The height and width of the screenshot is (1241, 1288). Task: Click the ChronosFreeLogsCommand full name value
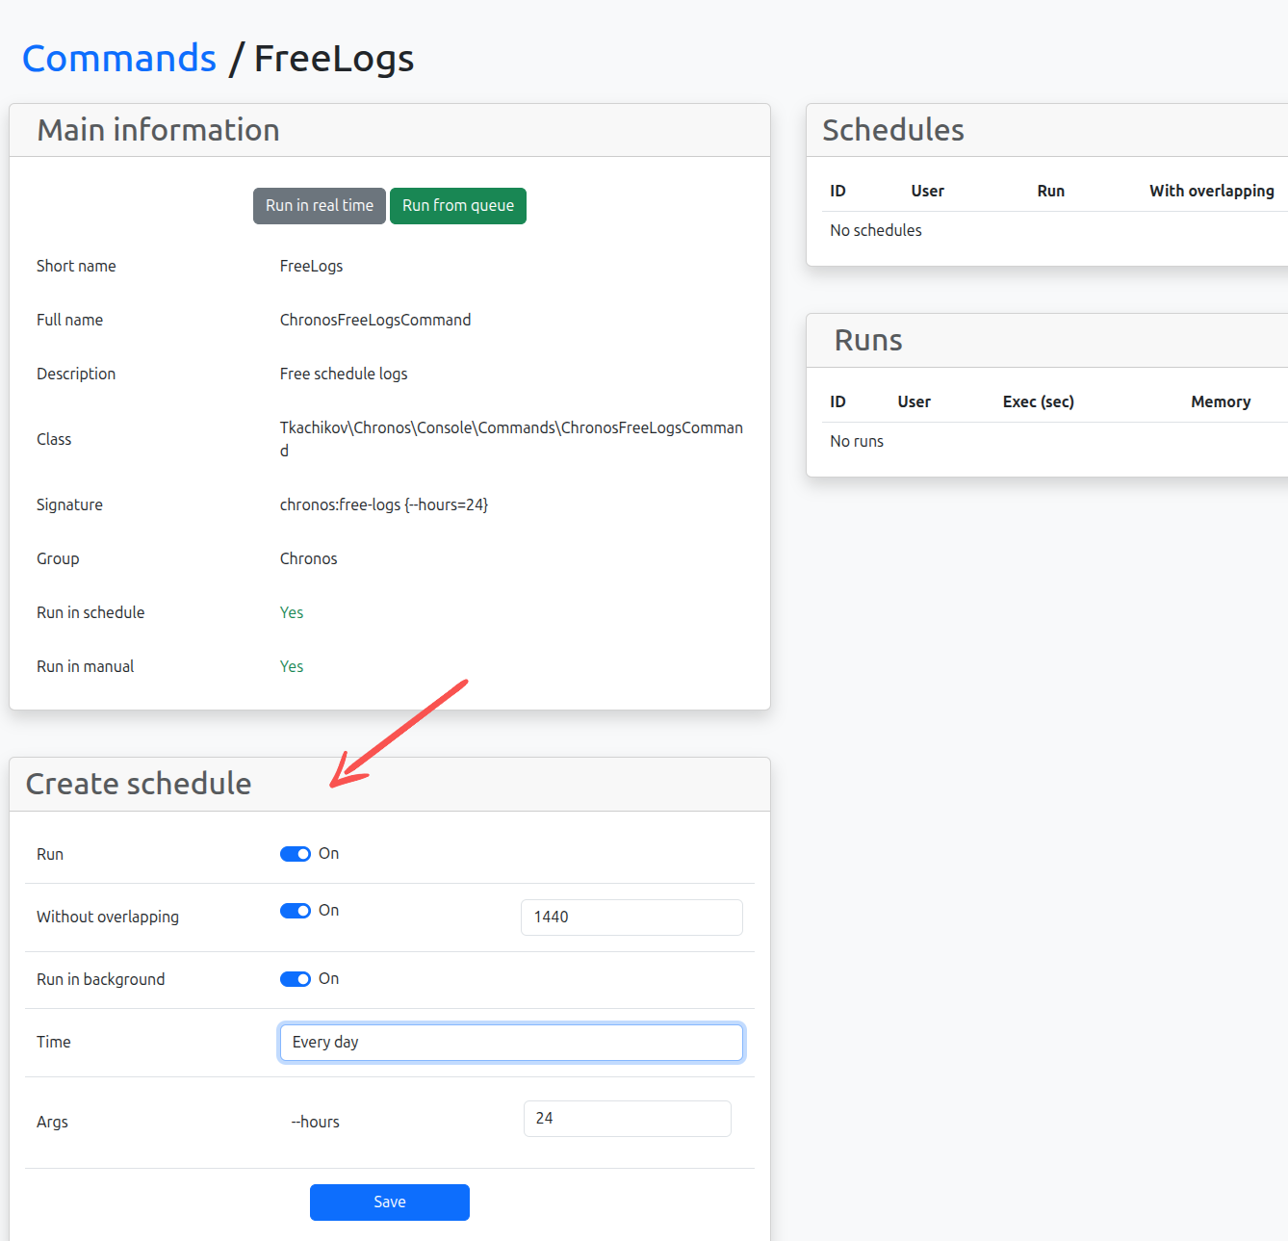375,320
